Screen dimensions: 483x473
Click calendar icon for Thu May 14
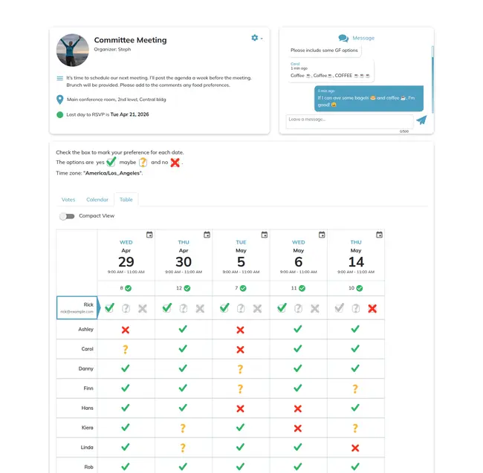tap(379, 235)
